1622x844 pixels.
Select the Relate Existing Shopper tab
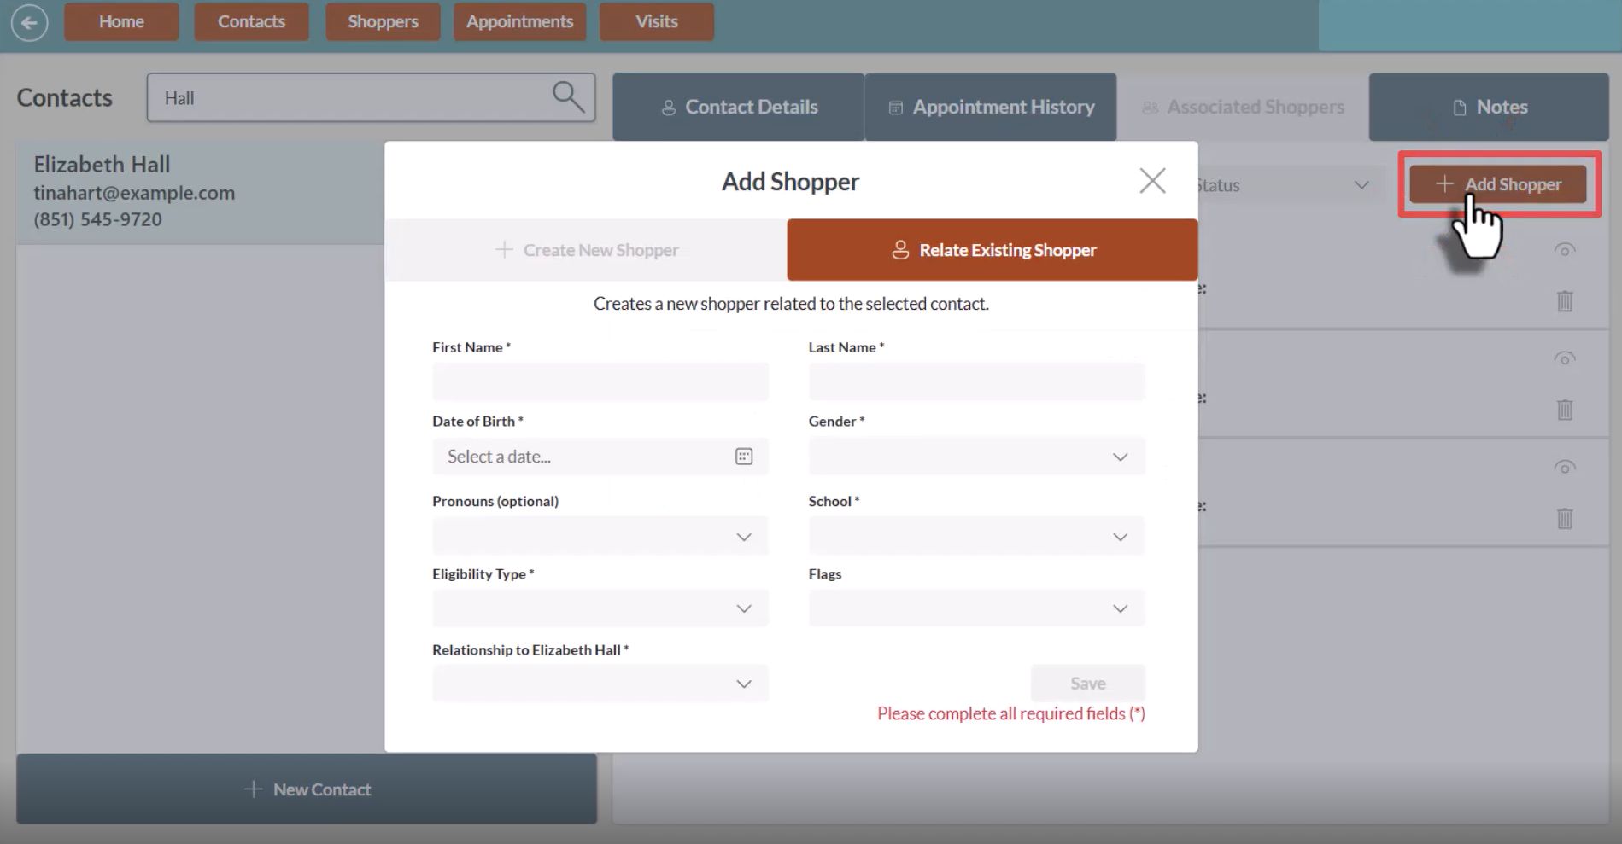coord(993,250)
